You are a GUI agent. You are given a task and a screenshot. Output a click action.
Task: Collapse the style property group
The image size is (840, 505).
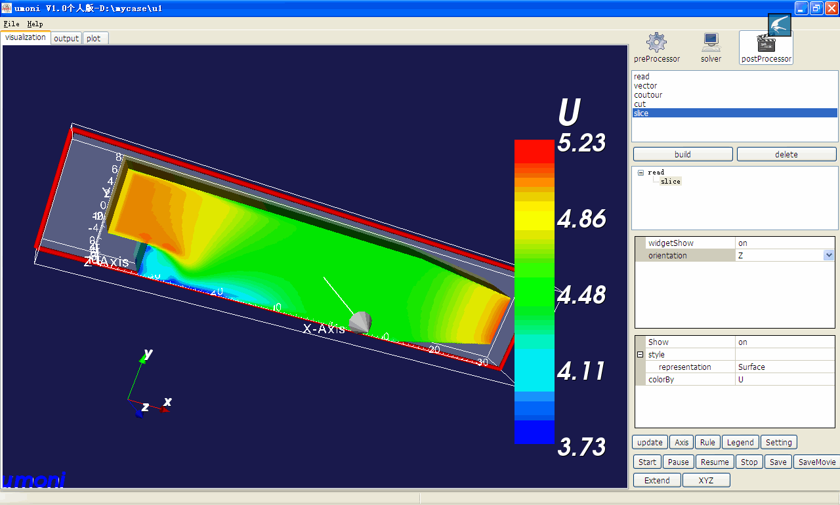(640, 355)
